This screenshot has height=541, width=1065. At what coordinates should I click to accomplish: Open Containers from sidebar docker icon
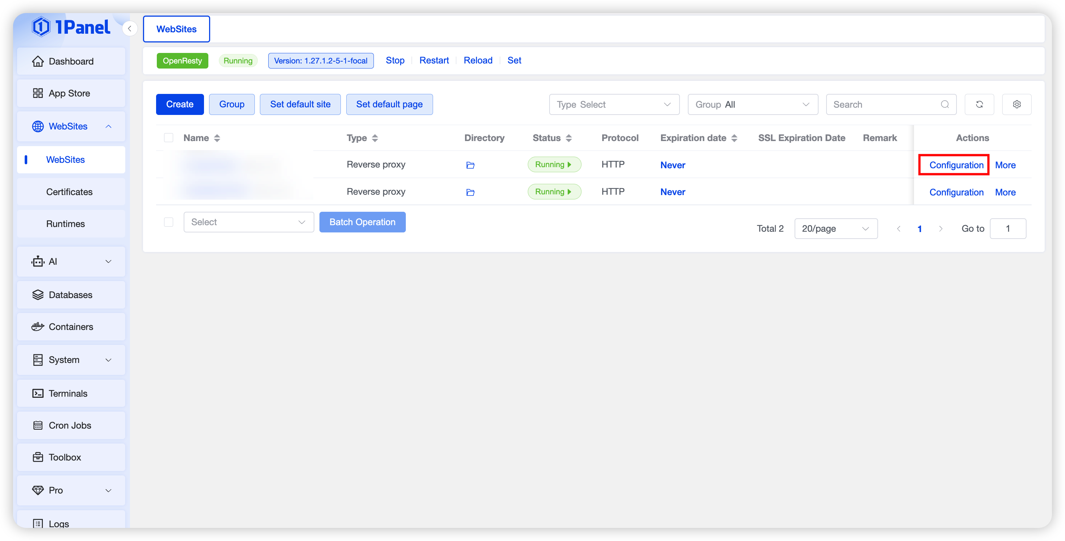(x=38, y=327)
